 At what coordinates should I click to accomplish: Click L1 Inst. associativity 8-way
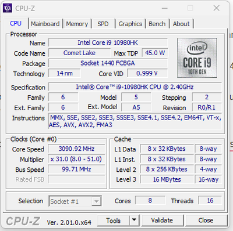click(208, 159)
